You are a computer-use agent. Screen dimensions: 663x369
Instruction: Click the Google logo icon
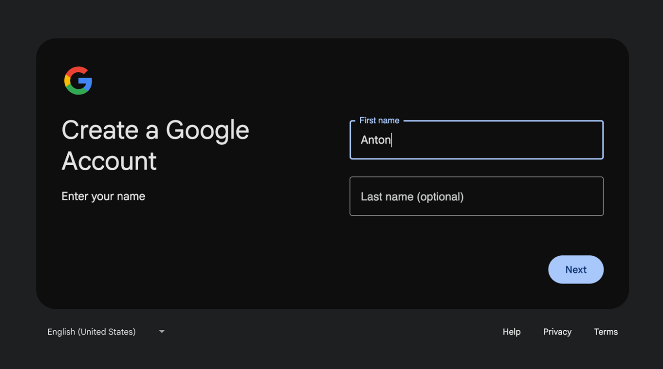point(78,81)
